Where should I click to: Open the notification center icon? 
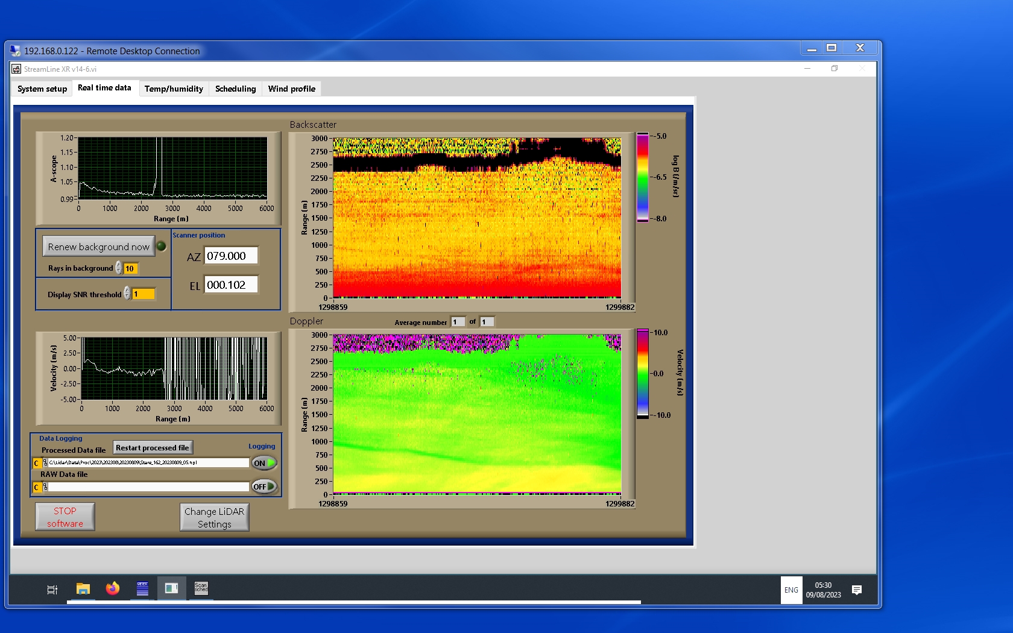pos(856,590)
